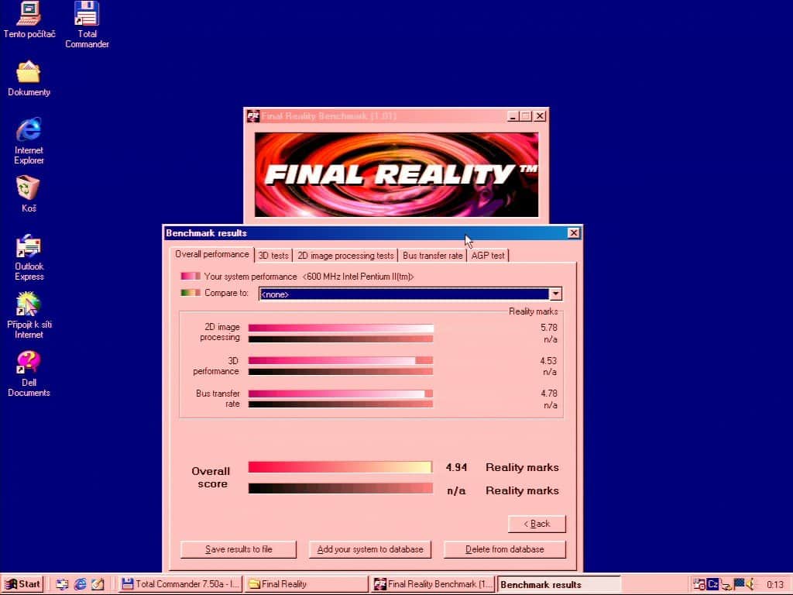Click the volume speaker tray icon

click(751, 584)
